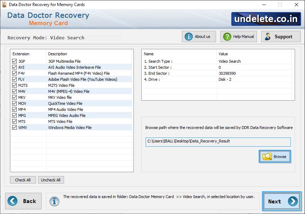This screenshot has height=214, width=305.
Task: Click the Data Doctor title bar icon
Action: click(4, 5)
